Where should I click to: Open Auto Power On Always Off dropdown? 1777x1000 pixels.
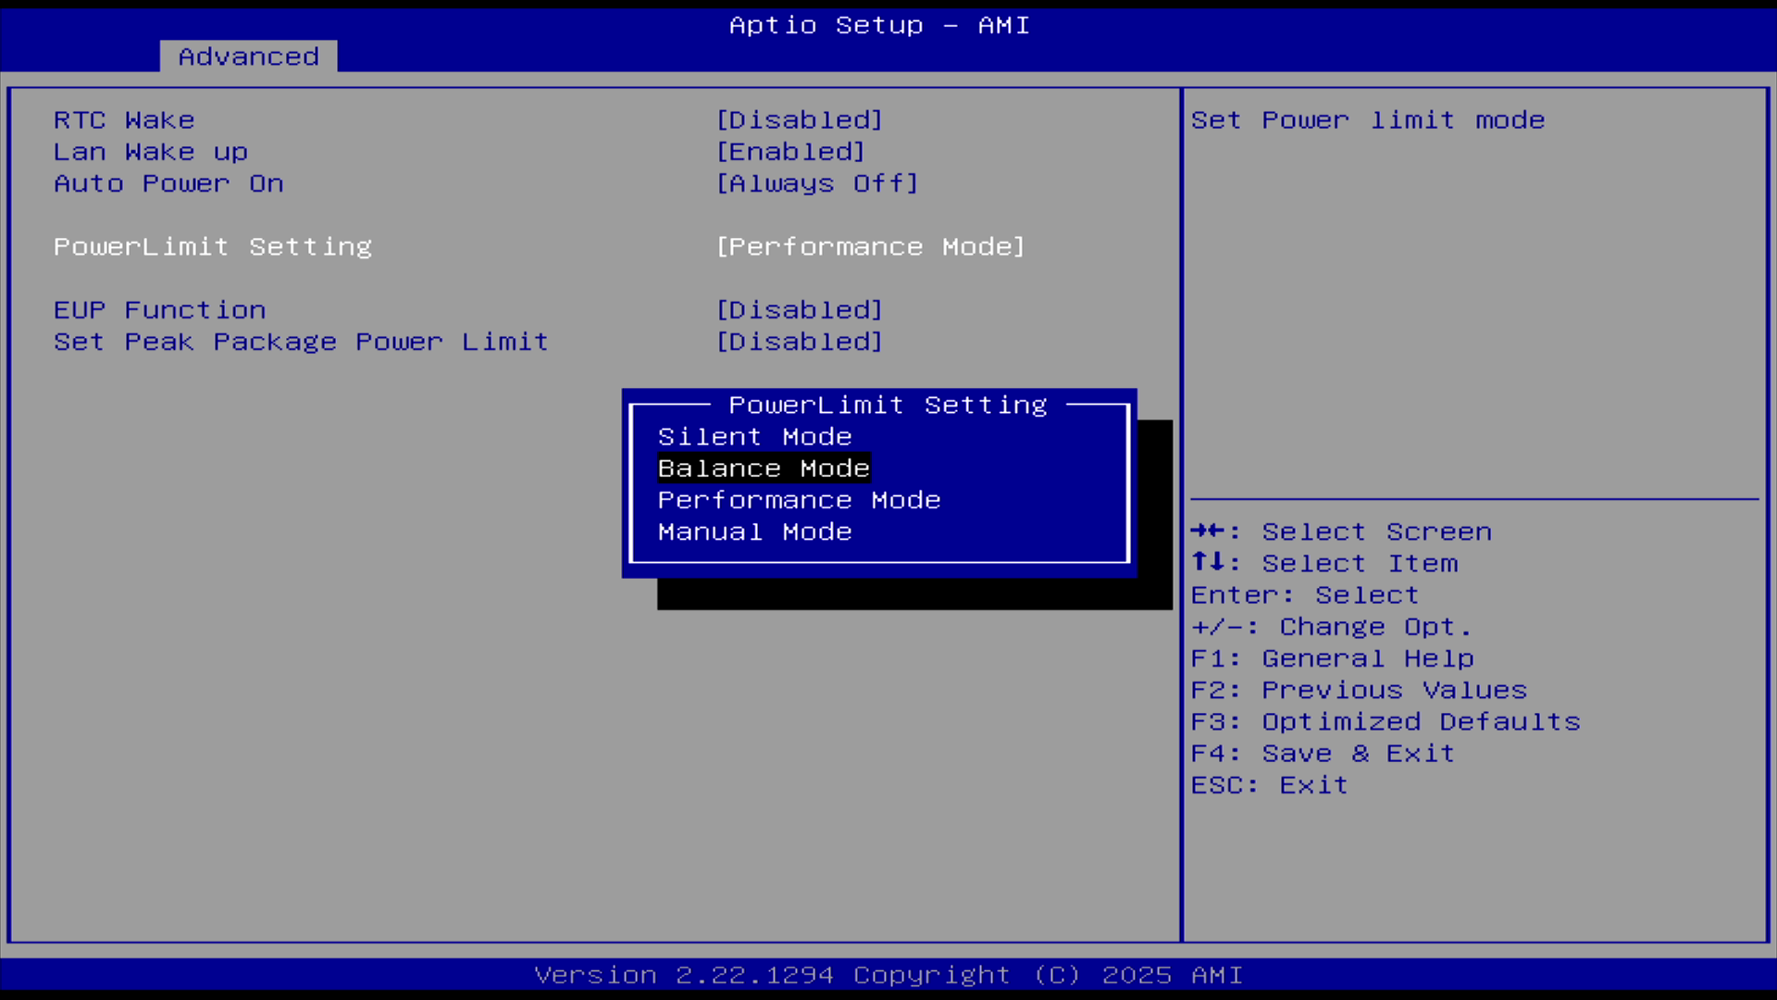pyautogui.click(x=816, y=183)
